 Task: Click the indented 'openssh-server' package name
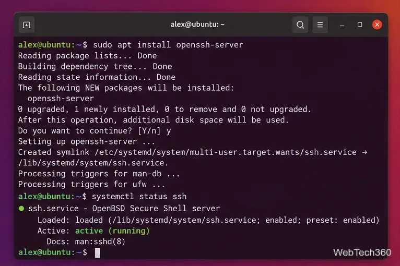(61, 99)
